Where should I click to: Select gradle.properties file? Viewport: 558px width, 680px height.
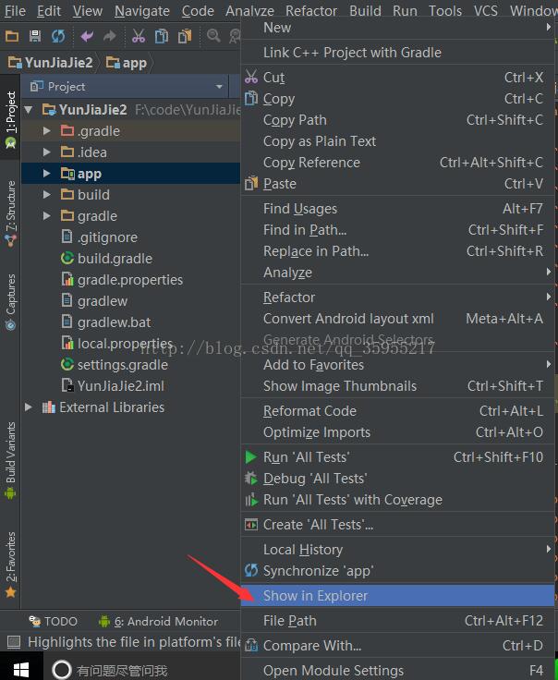point(122,280)
